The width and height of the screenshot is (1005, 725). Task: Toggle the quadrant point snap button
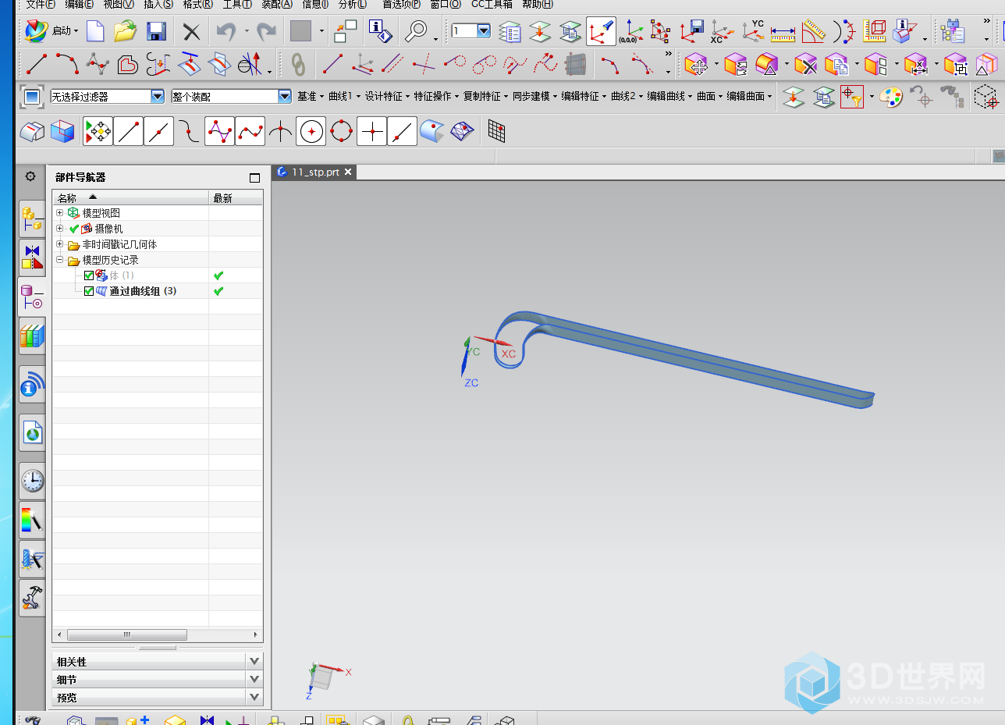[x=342, y=132]
